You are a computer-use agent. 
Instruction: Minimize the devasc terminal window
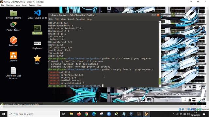pyautogui.click(x=153, y=15)
